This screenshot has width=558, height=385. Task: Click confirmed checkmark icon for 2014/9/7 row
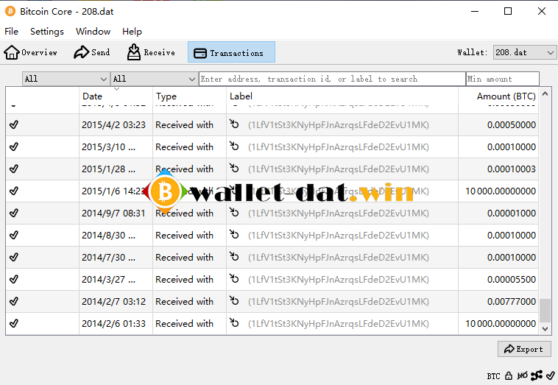tap(14, 213)
